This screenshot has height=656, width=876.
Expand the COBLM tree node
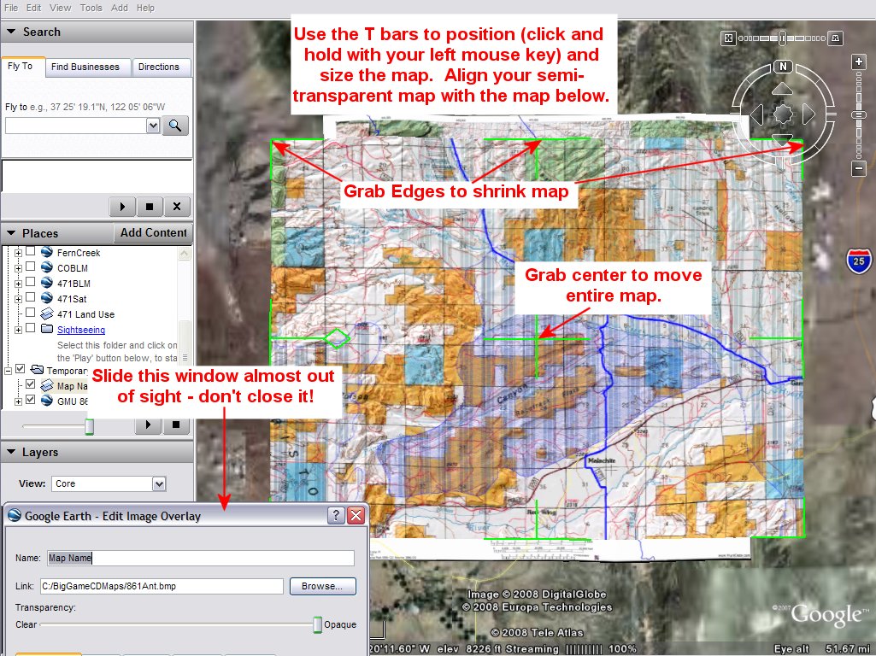pos(19,268)
